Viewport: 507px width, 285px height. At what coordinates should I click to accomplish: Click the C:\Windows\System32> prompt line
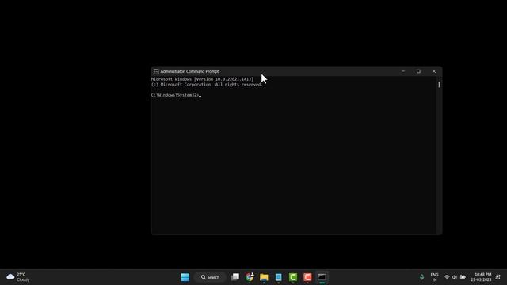(176, 95)
